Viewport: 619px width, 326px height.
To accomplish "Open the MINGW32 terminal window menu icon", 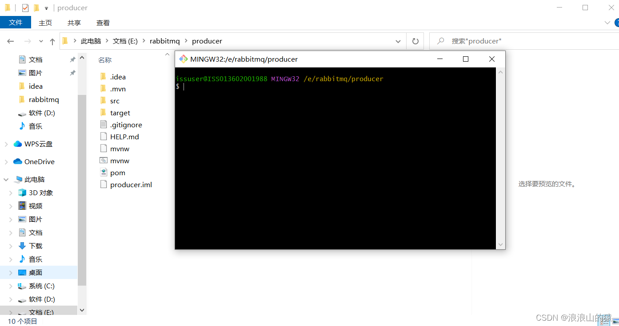I will pyautogui.click(x=183, y=59).
